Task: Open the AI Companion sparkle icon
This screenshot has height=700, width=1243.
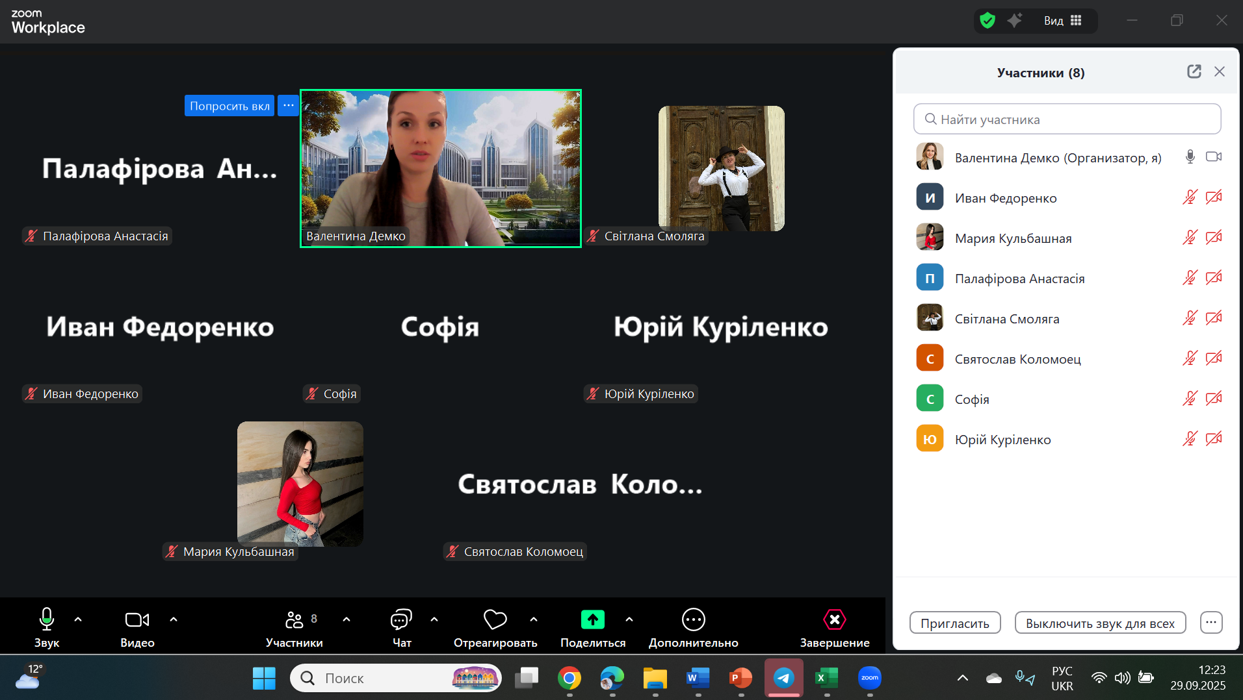Action: click(x=1015, y=21)
